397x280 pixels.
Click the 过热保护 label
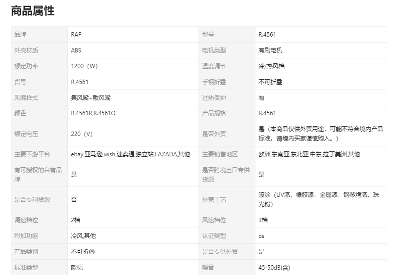point(214,97)
